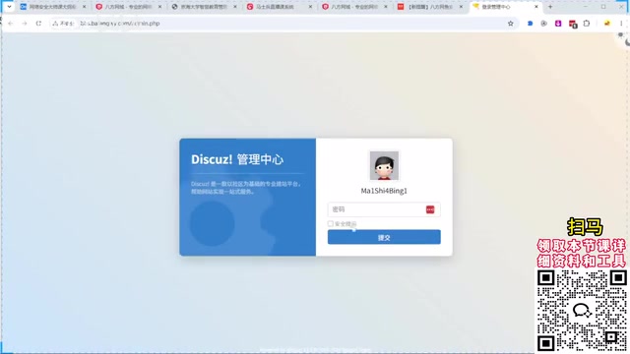Open the purple download extension icon
This screenshot has height=354, width=630.
(558, 24)
